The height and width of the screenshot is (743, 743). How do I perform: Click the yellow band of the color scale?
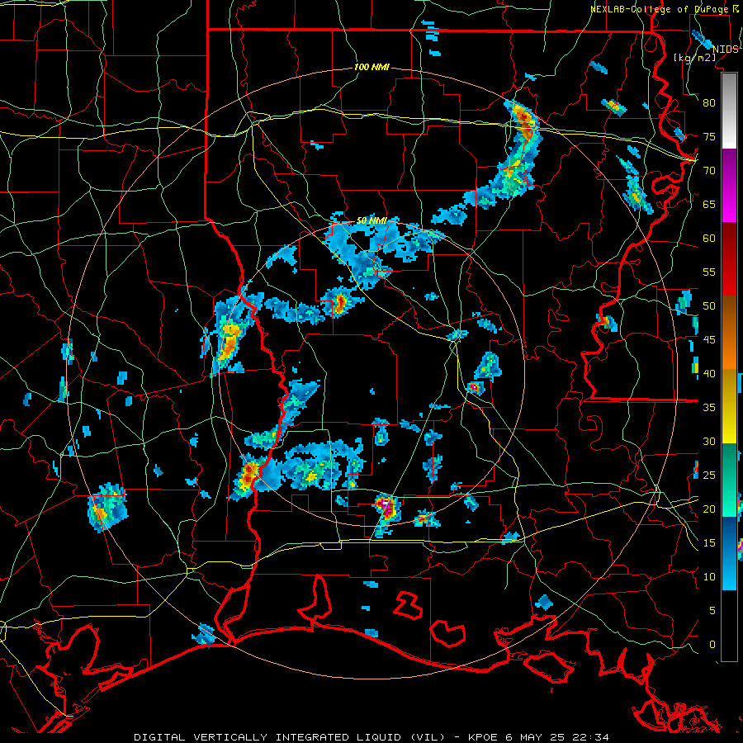(x=729, y=406)
